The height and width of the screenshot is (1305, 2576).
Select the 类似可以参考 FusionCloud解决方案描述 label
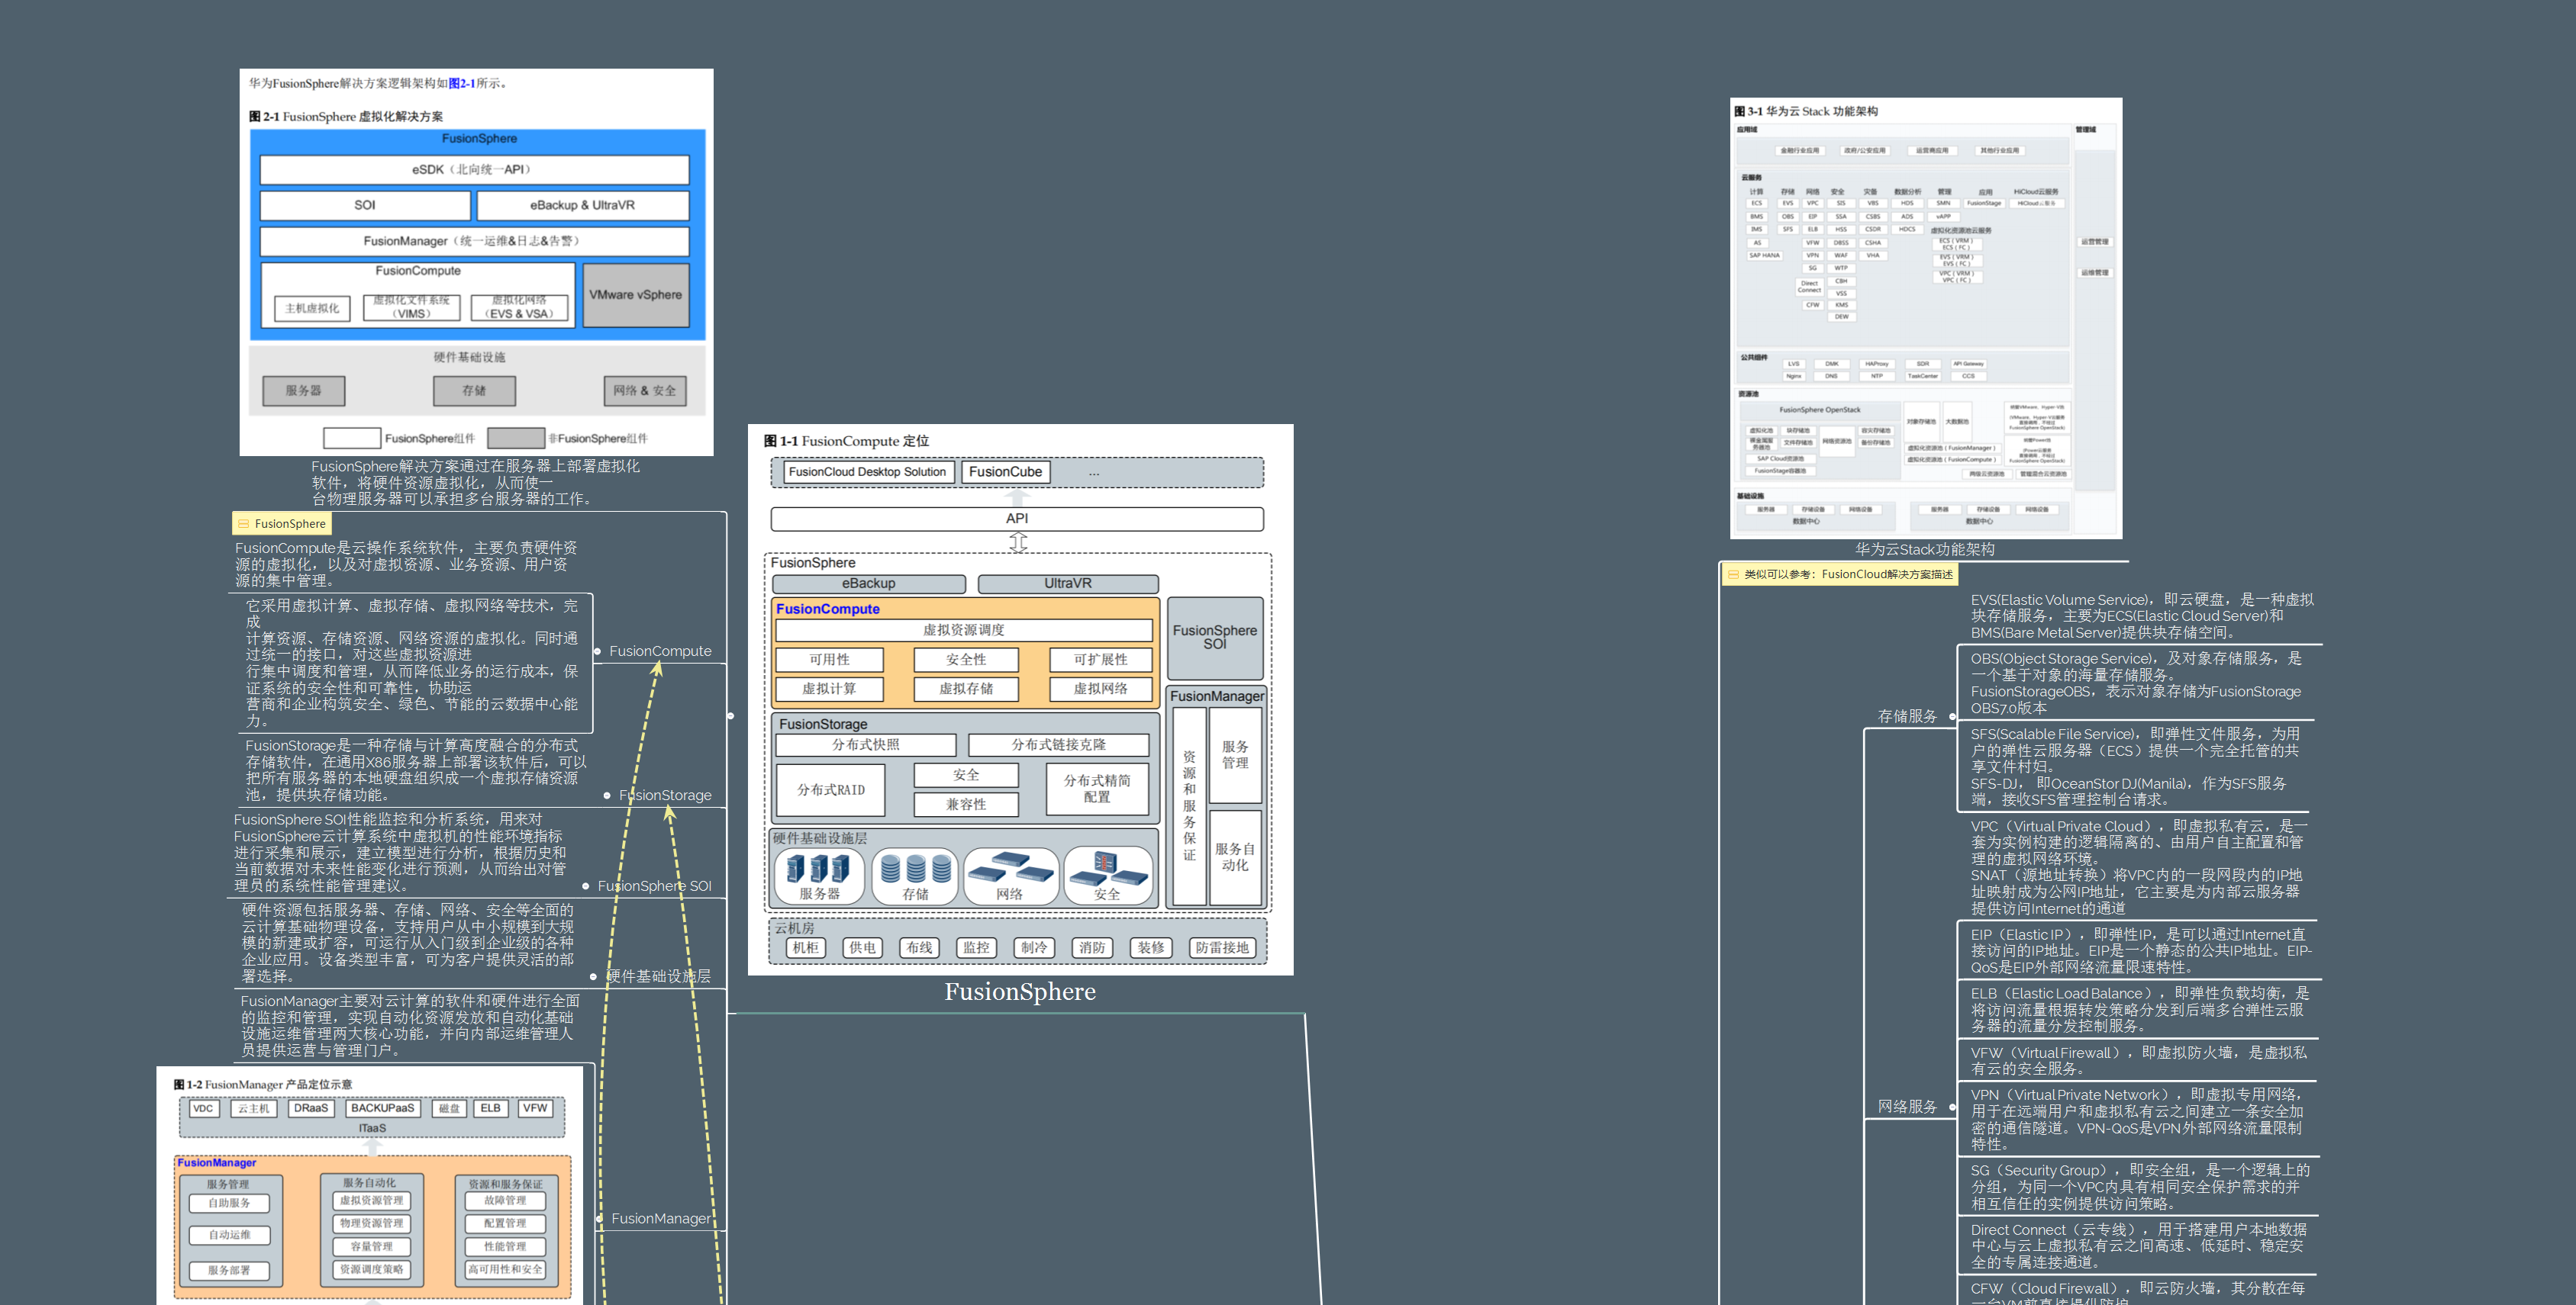(x=1840, y=574)
